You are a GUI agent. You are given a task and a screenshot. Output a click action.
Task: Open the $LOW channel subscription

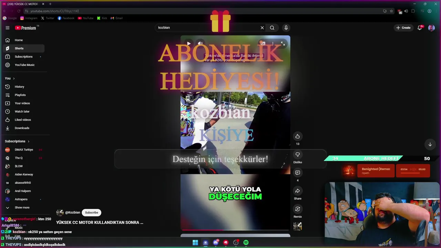coord(23,166)
